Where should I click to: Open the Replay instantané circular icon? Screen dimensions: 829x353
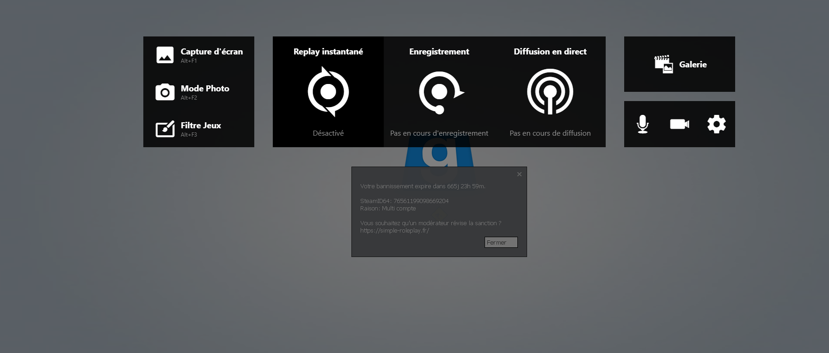coord(328,91)
